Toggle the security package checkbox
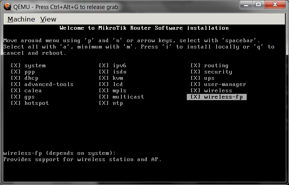289x185 pixels. [x=195, y=72]
